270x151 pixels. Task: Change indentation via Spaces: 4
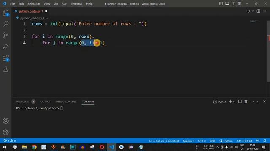pyautogui.click(x=189, y=141)
